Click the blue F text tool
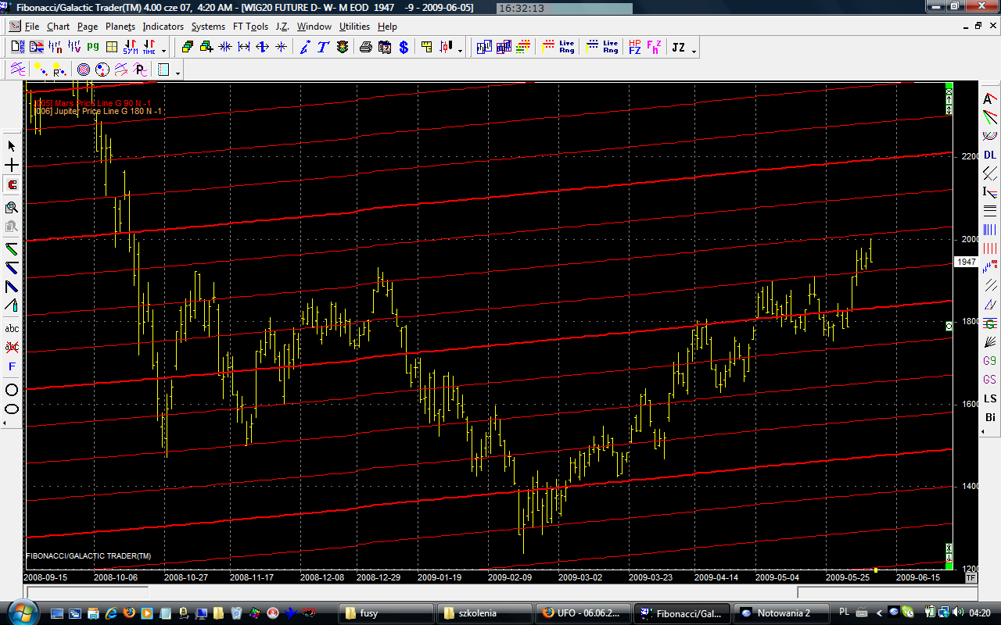Image resolution: width=1001 pixels, height=625 pixels. (x=12, y=366)
